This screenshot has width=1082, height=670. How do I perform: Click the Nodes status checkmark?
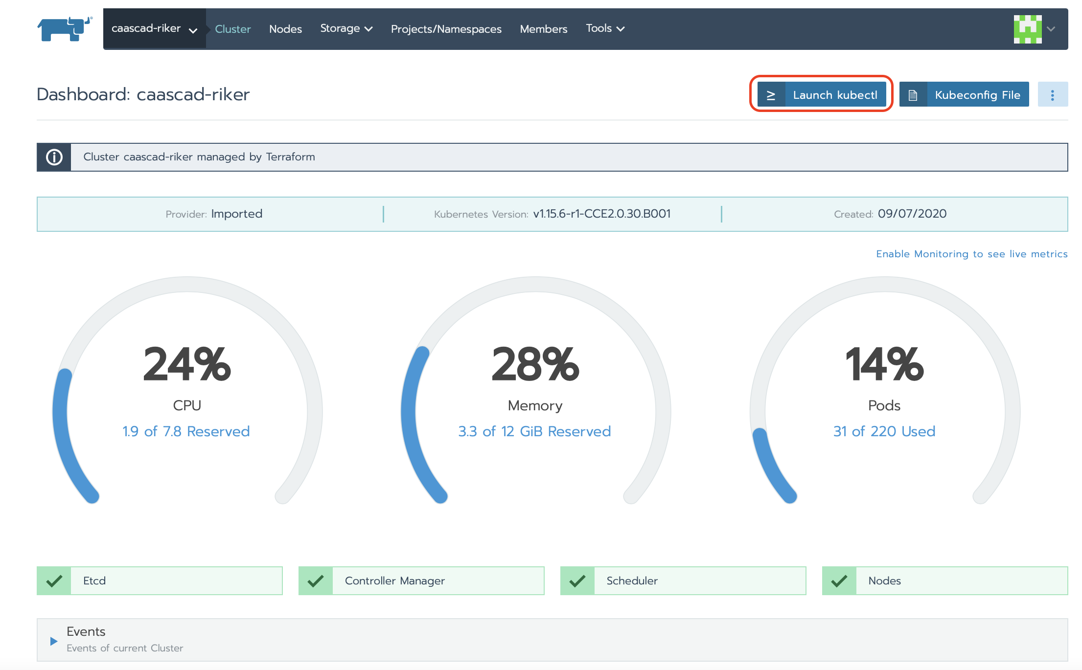click(x=839, y=581)
